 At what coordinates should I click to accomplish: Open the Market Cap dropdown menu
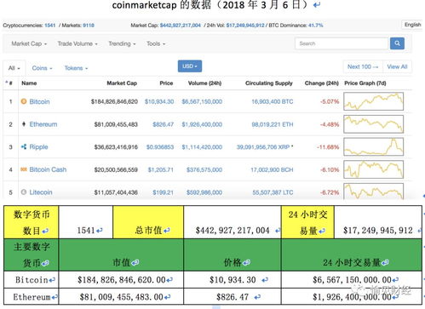pos(29,43)
